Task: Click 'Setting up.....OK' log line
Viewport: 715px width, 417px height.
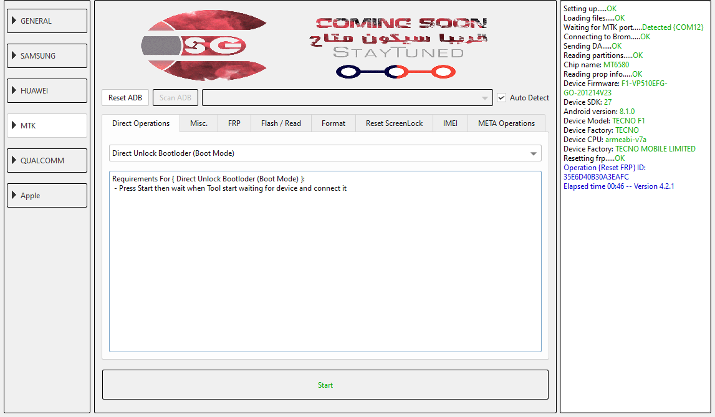Action: (x=590, y=9)
